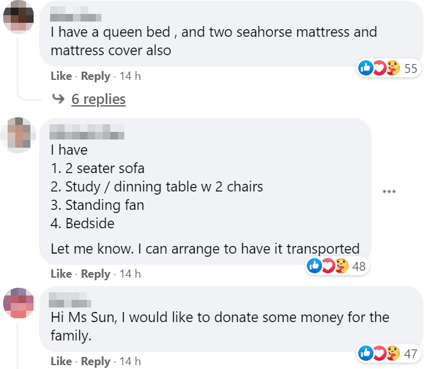426x369 pixels.
Task: Like the queen bed comment
Action: coord(61,76)
